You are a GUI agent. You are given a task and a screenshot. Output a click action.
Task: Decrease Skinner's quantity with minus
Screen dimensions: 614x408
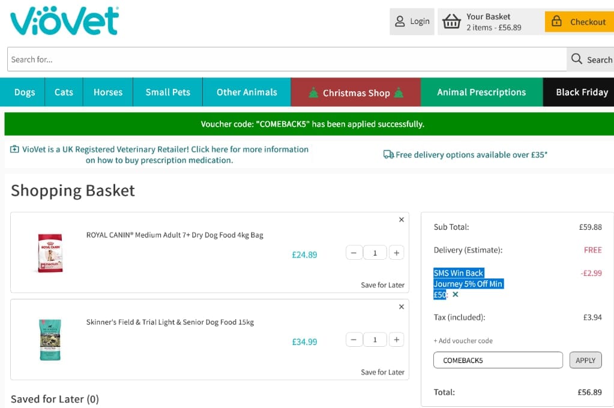coord(354,340)
